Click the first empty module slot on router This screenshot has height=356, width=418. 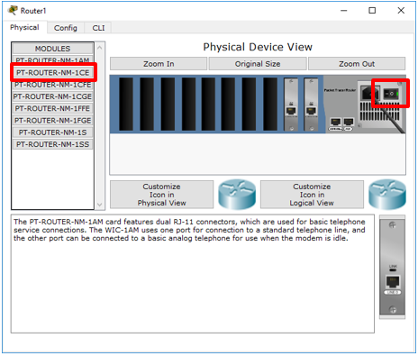[126, 104]
